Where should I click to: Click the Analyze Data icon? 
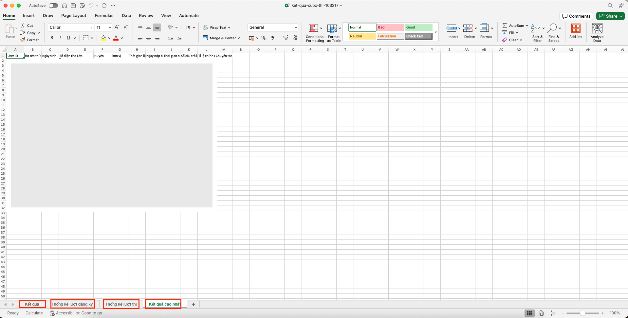[597, 33]
